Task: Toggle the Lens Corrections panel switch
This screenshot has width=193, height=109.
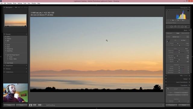Action: click(166, 82)
